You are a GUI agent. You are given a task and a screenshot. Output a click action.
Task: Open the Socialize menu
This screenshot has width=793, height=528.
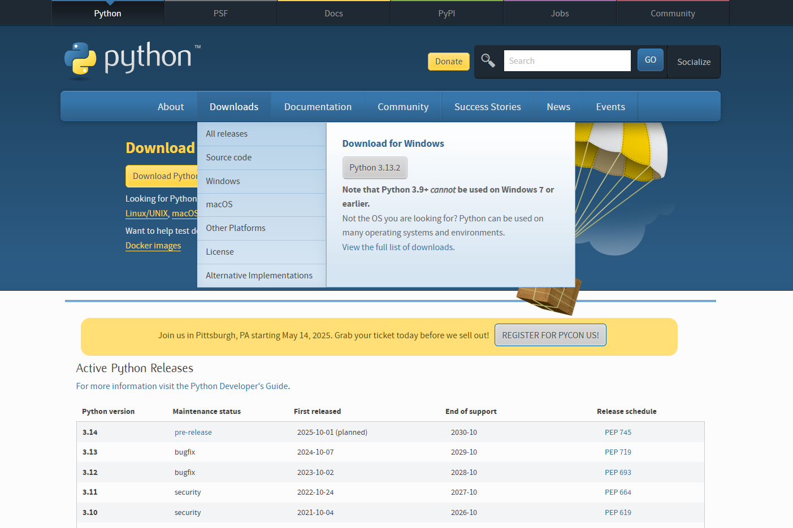pyautogui.click(x=694, y=62)
